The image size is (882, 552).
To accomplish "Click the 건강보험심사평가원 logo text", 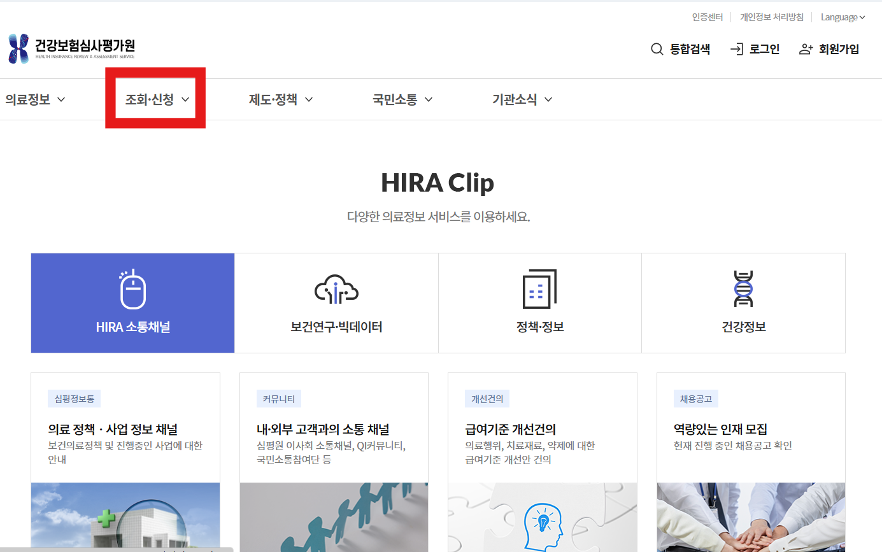I will coord(85,46).
